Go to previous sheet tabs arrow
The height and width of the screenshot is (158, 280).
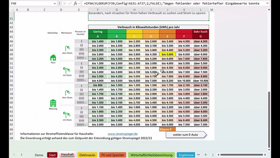(x=14, y=155)
